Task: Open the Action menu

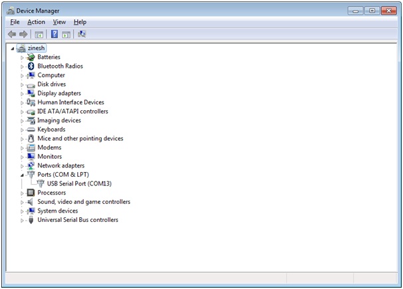Action: click(x=36, y=22)
